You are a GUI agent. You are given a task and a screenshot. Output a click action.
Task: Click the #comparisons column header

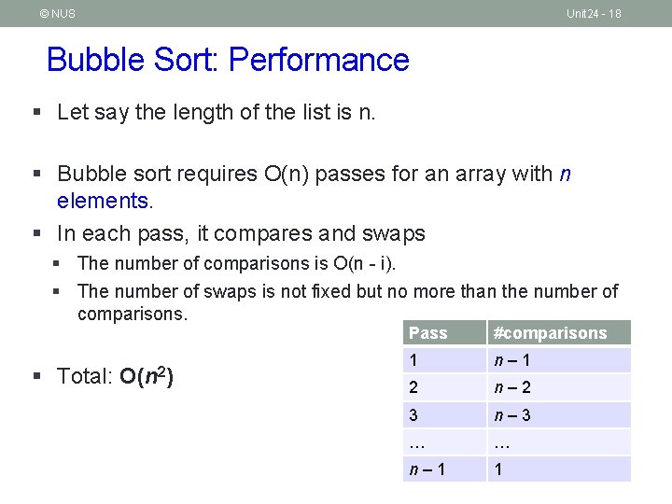pos(559,332)
